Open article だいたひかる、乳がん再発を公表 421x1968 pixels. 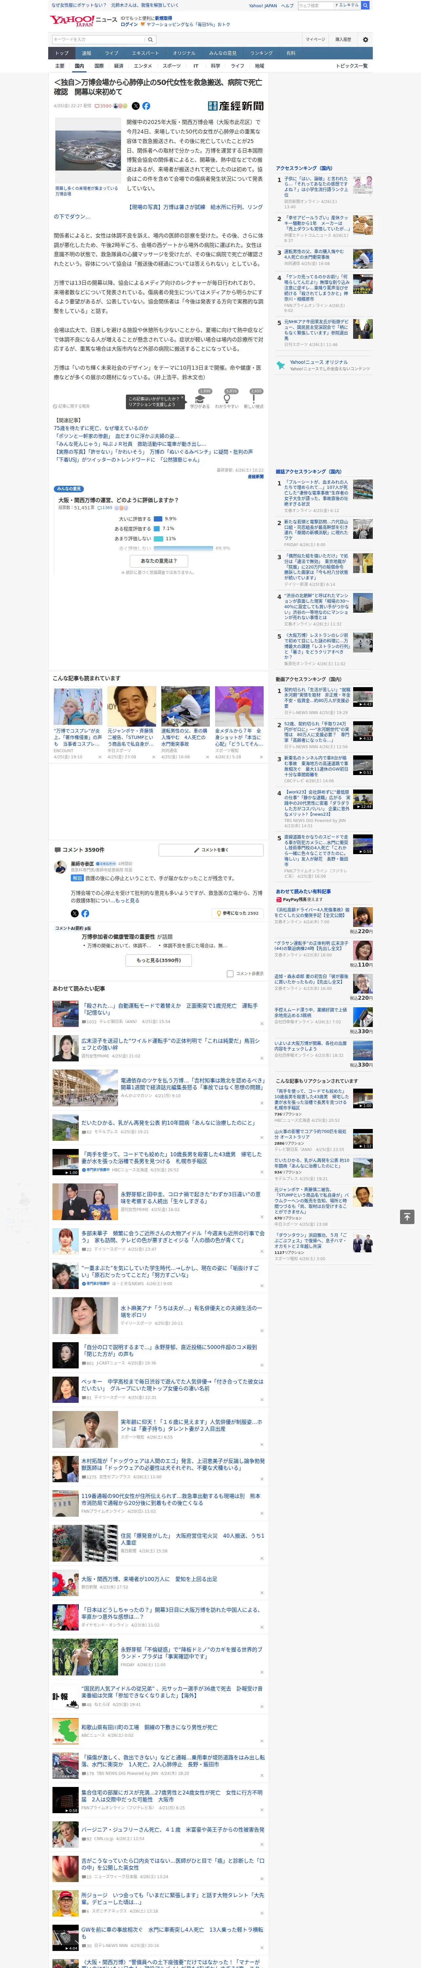point(168,1123)
